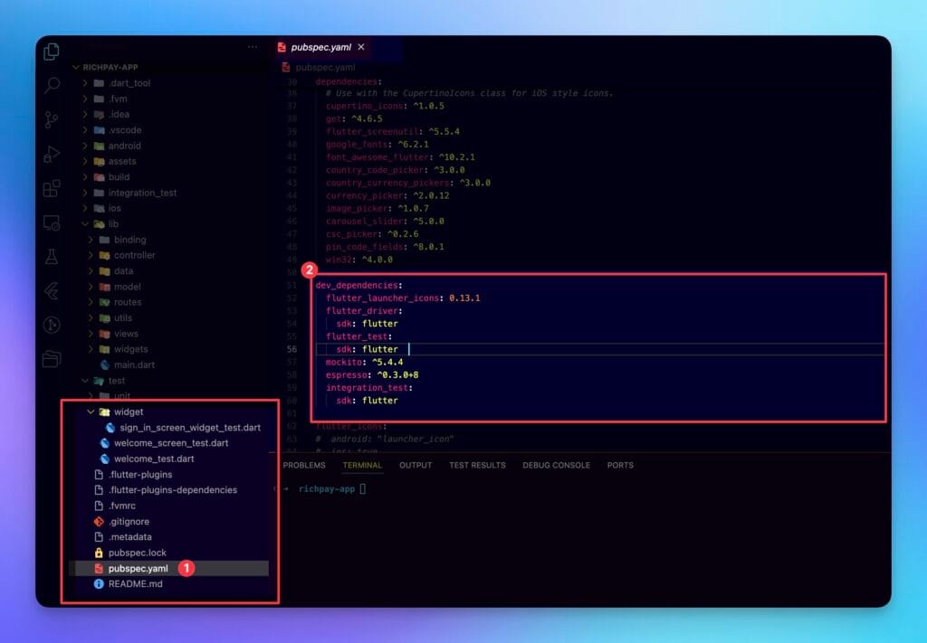Screen dimensions: 927x643
Task: Open the .flutter-plugins file
Action: [140, 475]
